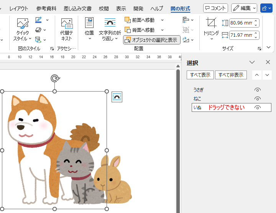Click the layout options icon beside the image

coord(117,97)
